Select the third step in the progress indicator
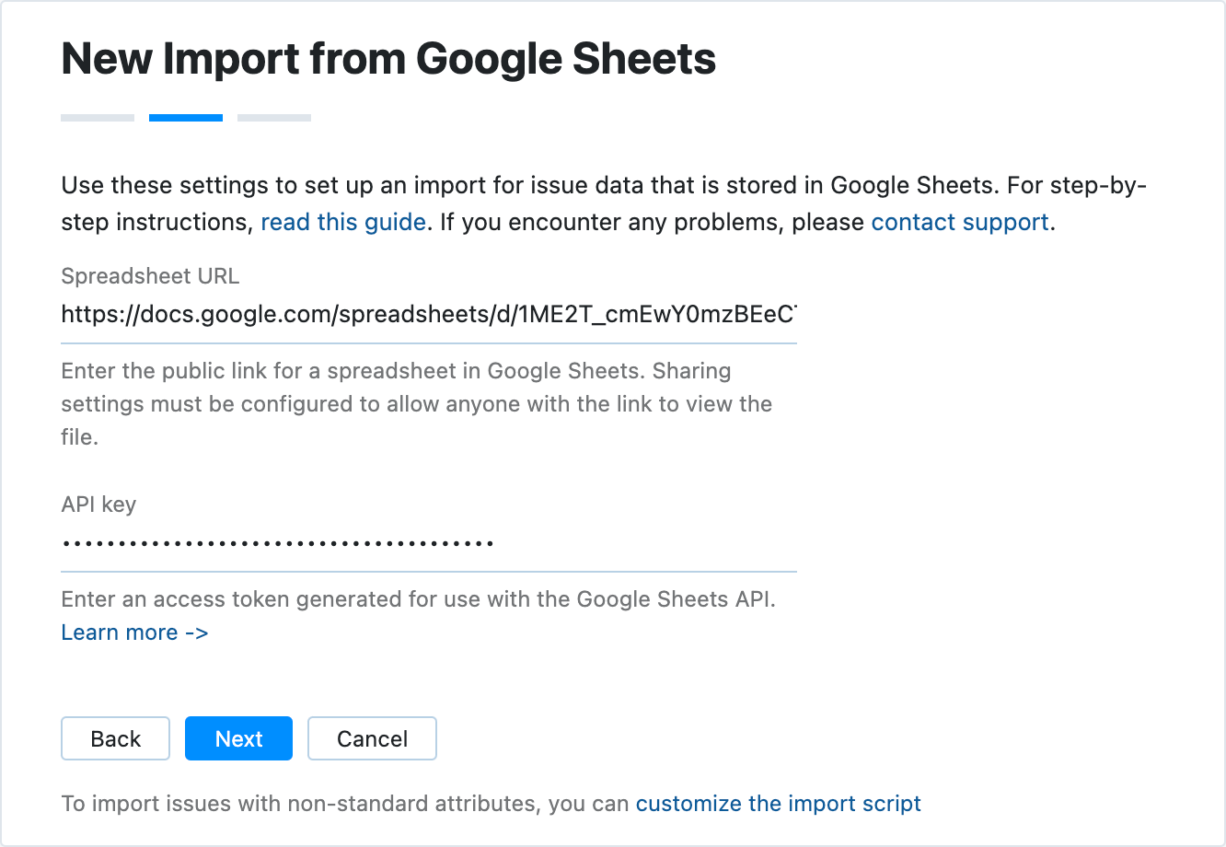Screen dimensions: 1226x847 pyautogui.click(x=273, y=117)
